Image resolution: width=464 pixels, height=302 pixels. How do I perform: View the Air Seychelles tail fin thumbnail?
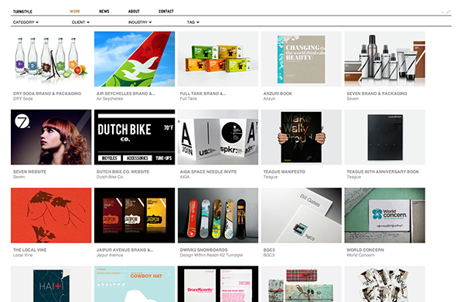135,59
